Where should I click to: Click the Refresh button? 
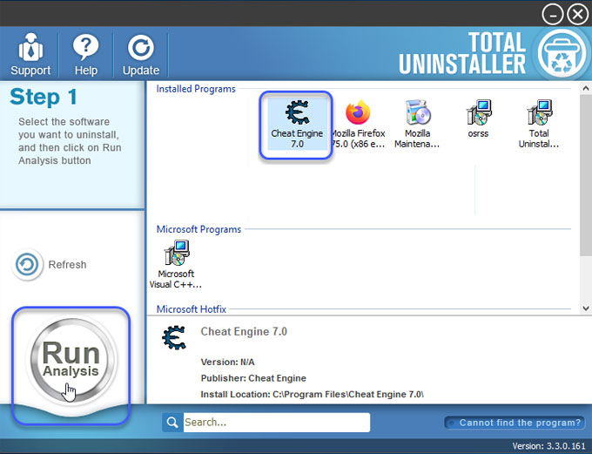tap(50, 264)
